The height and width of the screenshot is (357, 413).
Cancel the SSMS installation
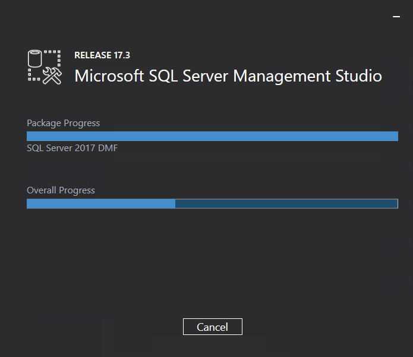[213, 327]
